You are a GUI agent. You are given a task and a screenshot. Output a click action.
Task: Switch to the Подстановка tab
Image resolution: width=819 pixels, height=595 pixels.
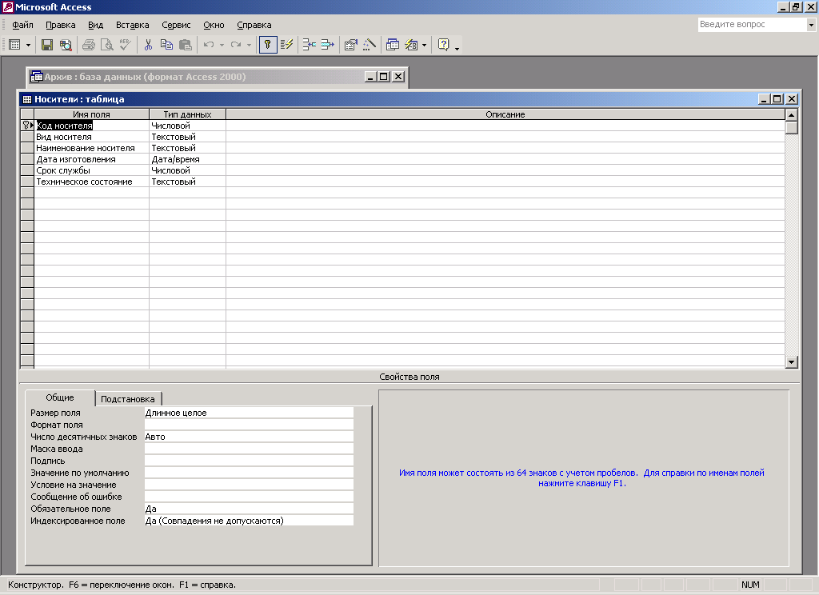coord(128,398)
